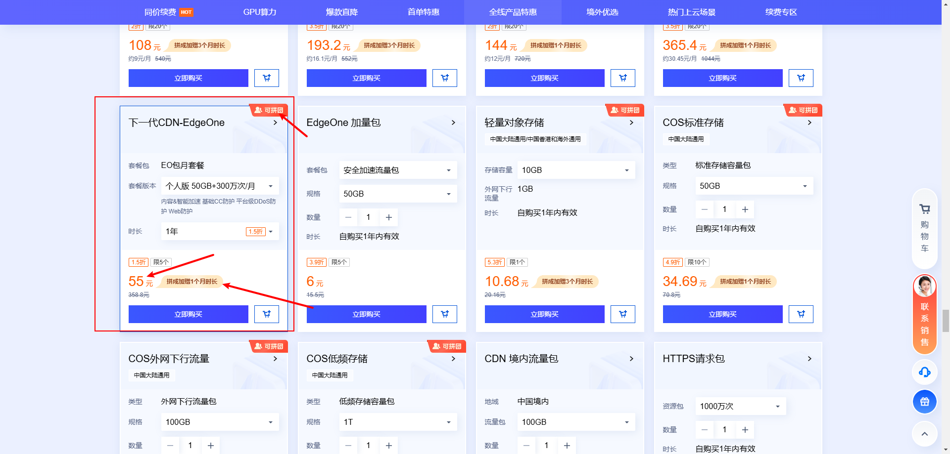Screen dimensions: 950x454
Task: Click the quantity field in COS标准存储
Action: 724,209
